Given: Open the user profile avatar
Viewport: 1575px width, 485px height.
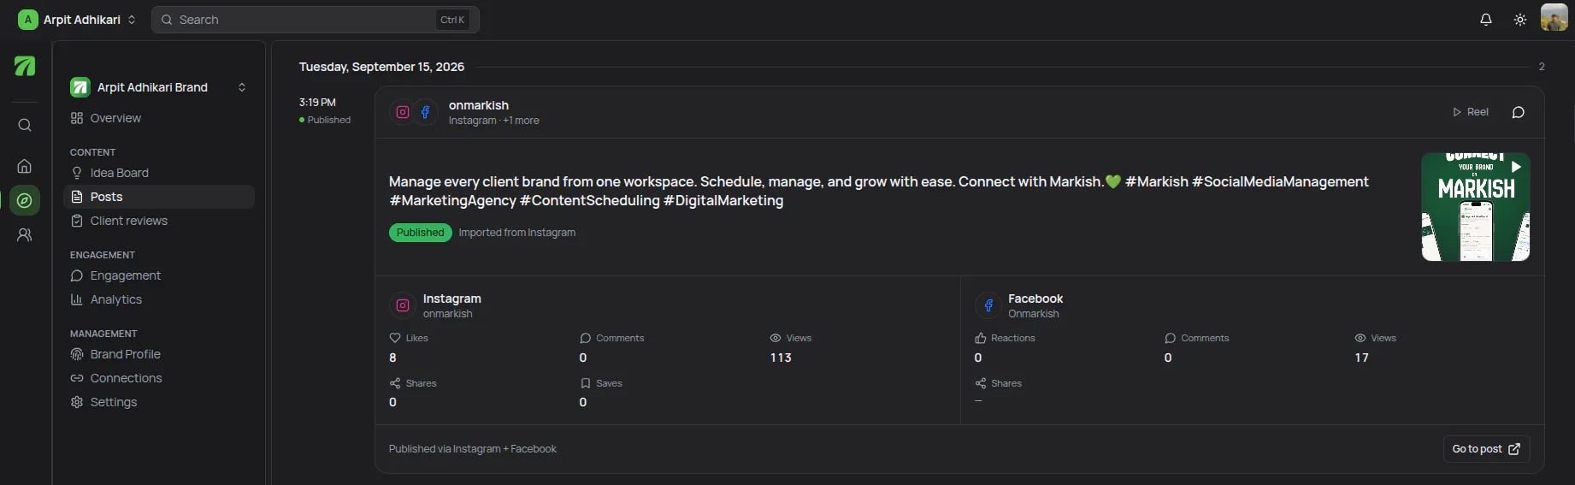Looking at the screenshot, I should pos(1554,18).
